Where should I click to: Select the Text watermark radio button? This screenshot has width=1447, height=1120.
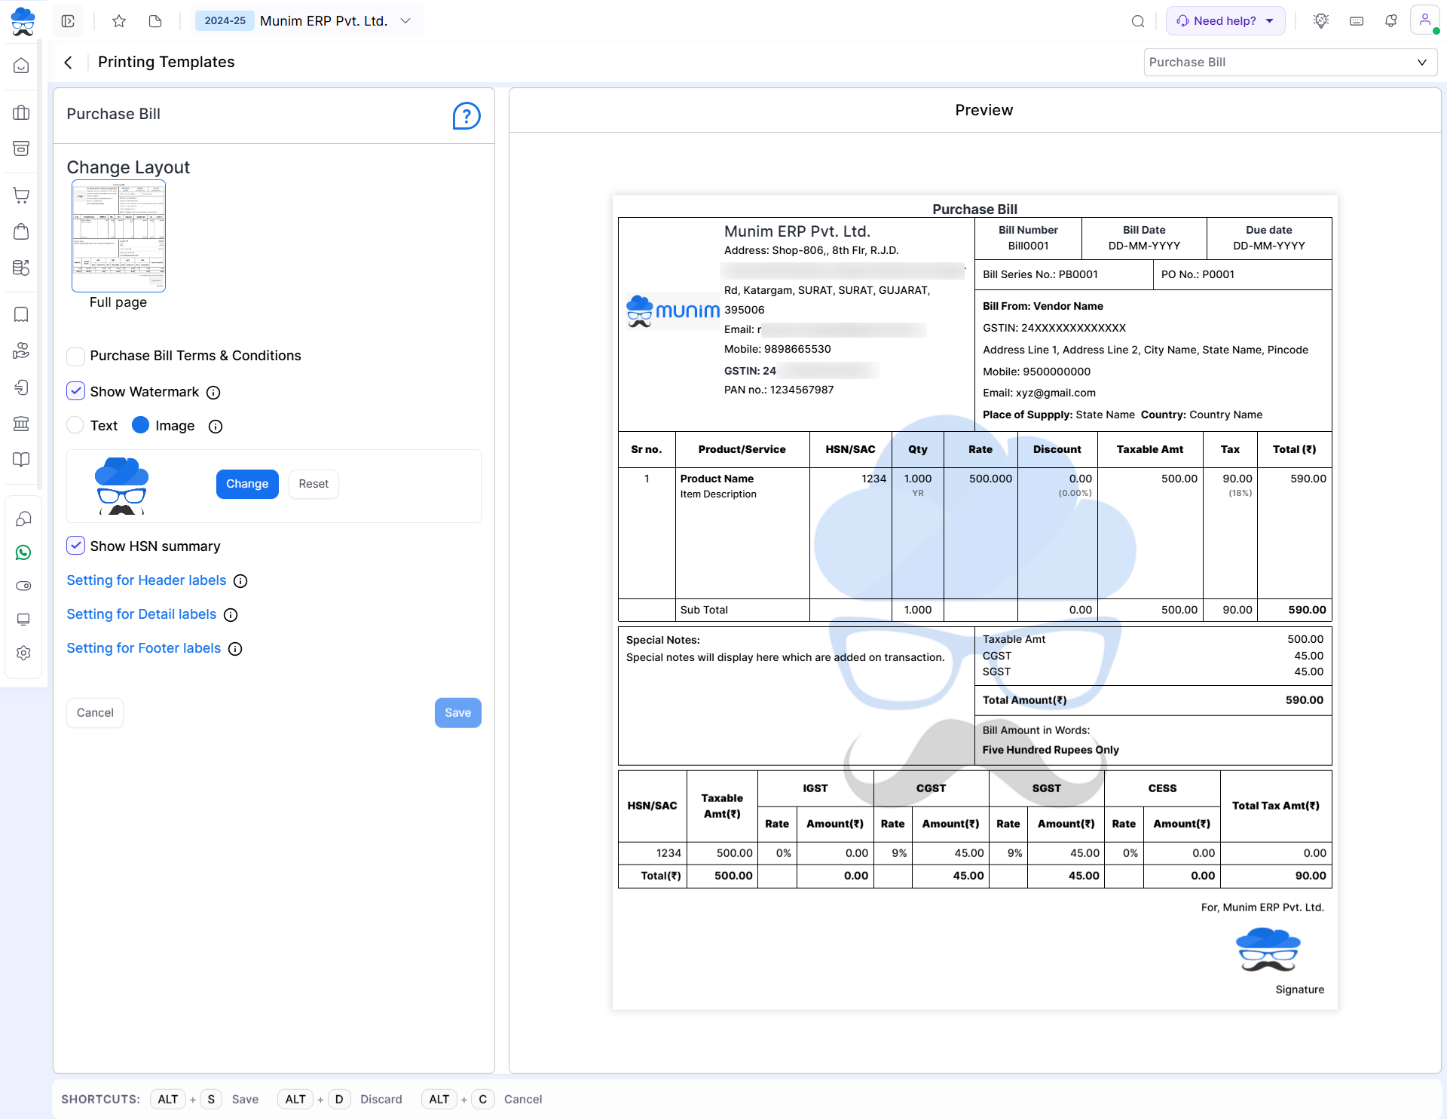pos(75,425)
